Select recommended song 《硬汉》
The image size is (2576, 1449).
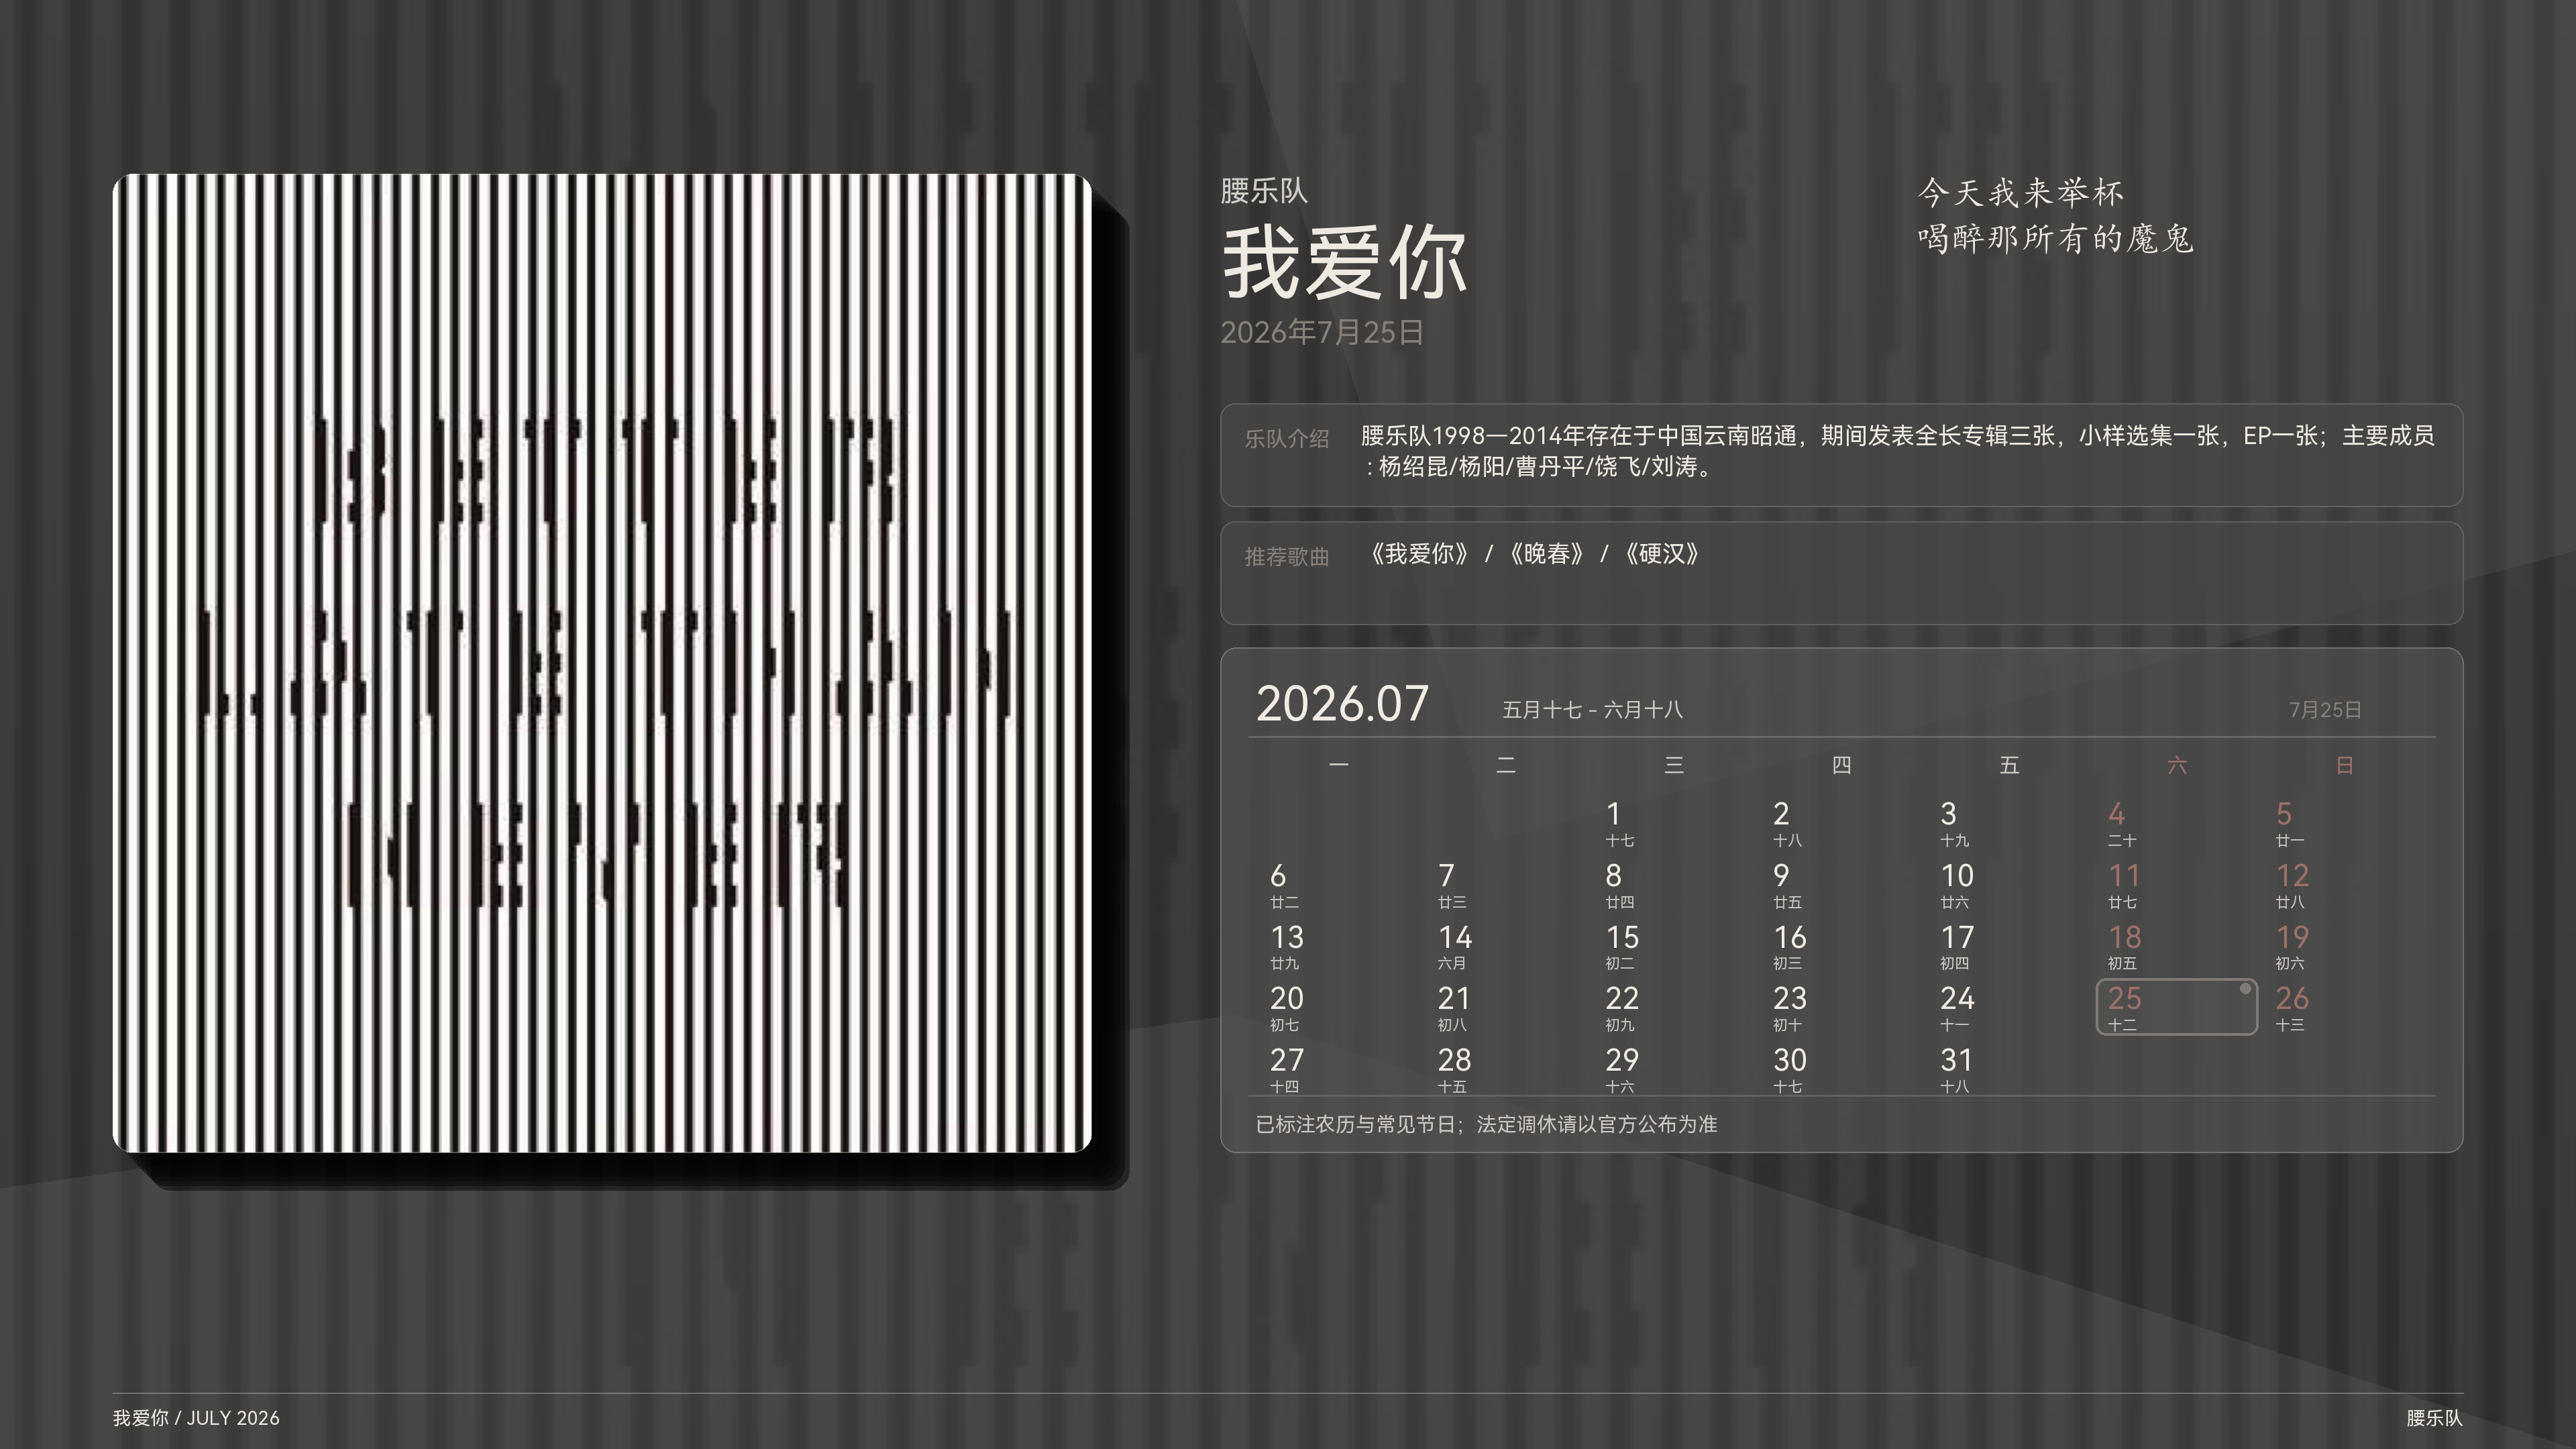(1662, 554)
